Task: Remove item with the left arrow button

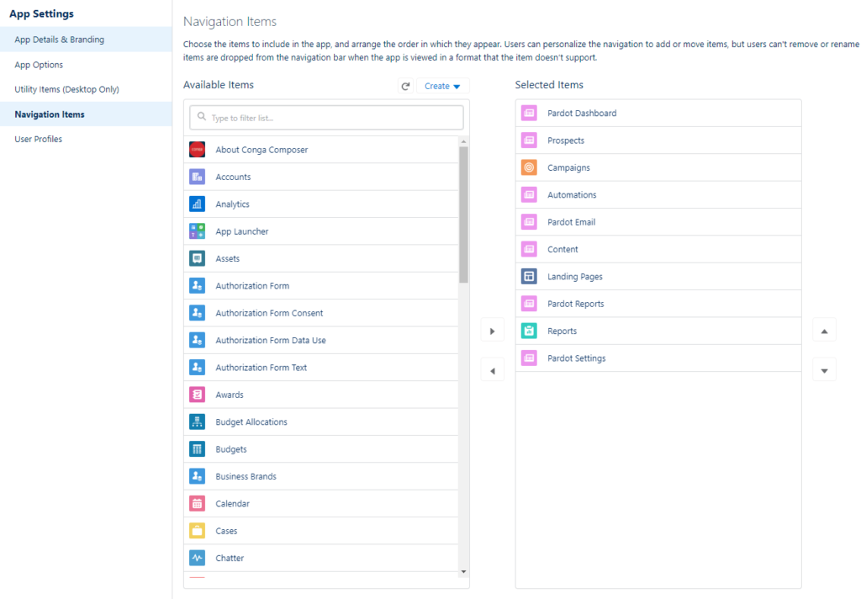Action: coord(493,370)
